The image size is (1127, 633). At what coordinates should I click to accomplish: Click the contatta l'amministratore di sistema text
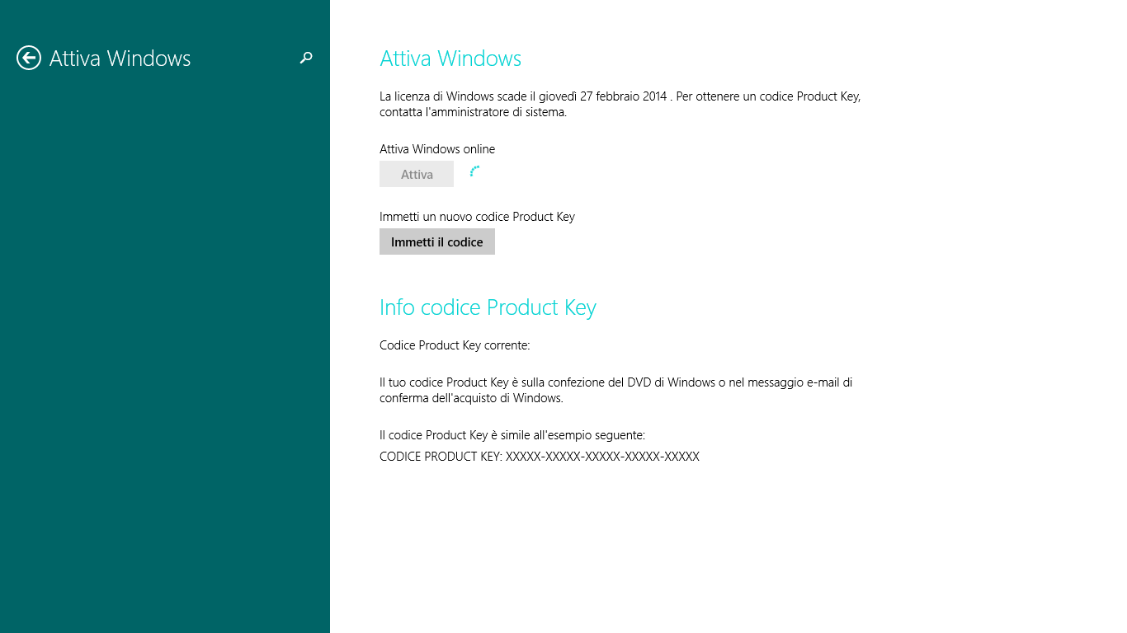click(x=473, y=112)
